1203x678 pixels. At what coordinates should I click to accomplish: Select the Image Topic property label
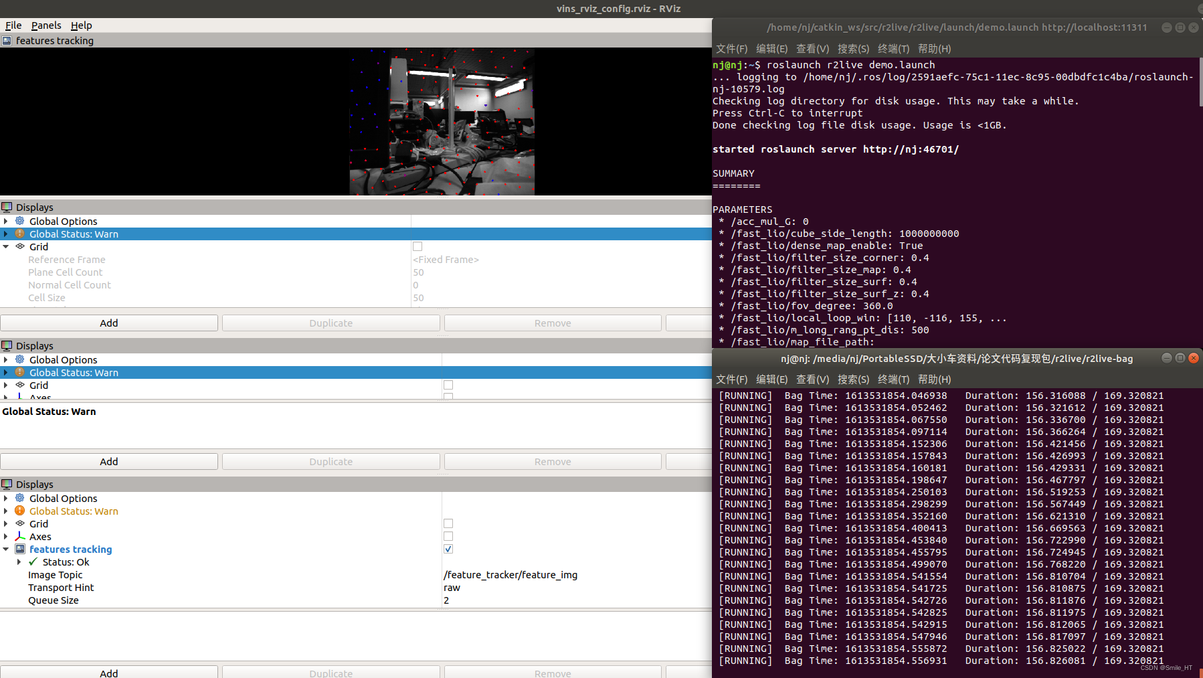[x=56, y=574]
